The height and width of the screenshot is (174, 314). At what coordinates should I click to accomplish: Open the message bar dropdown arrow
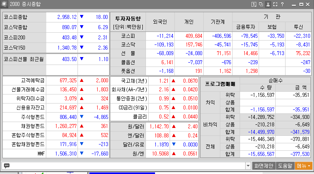tap(248, 166)
